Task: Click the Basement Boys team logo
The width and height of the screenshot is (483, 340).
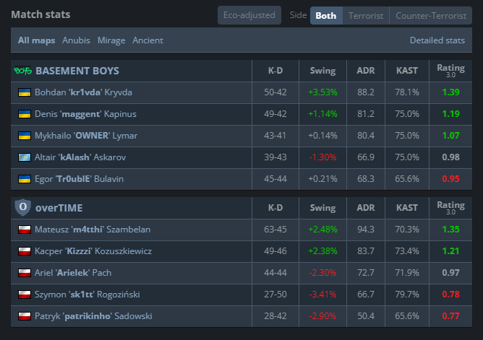Action: pos(23,71)
